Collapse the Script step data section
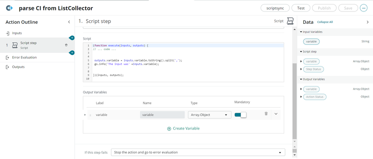The height and width of the screenshot is (159, 373). 301,51
